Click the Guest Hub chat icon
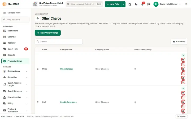191x119 pixels. pyautogui.click(x=5, y=49)
